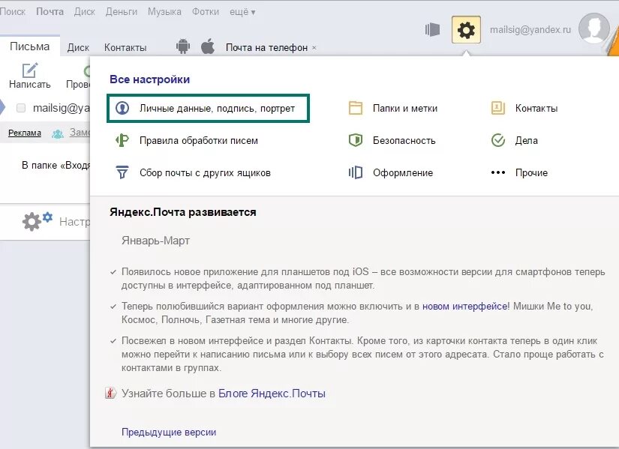Viewport: 619px width, 449px height.
Task: Click the shield icon for Безопасность
Action: point(356,140)
